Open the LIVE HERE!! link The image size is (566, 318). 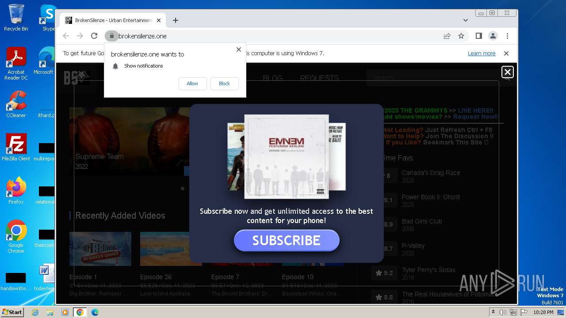point(476,110)
